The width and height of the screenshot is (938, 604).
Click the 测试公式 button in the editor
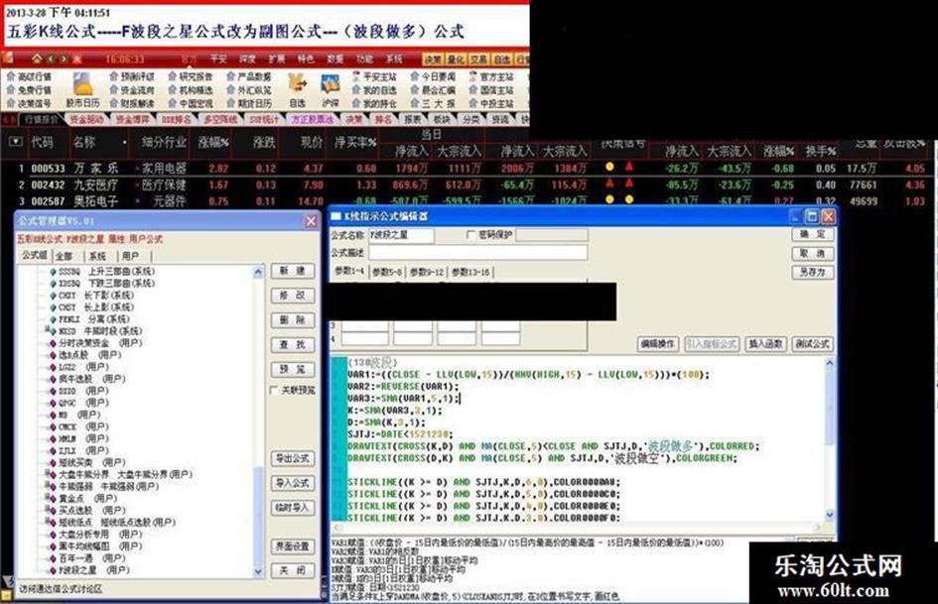point(812,344)
